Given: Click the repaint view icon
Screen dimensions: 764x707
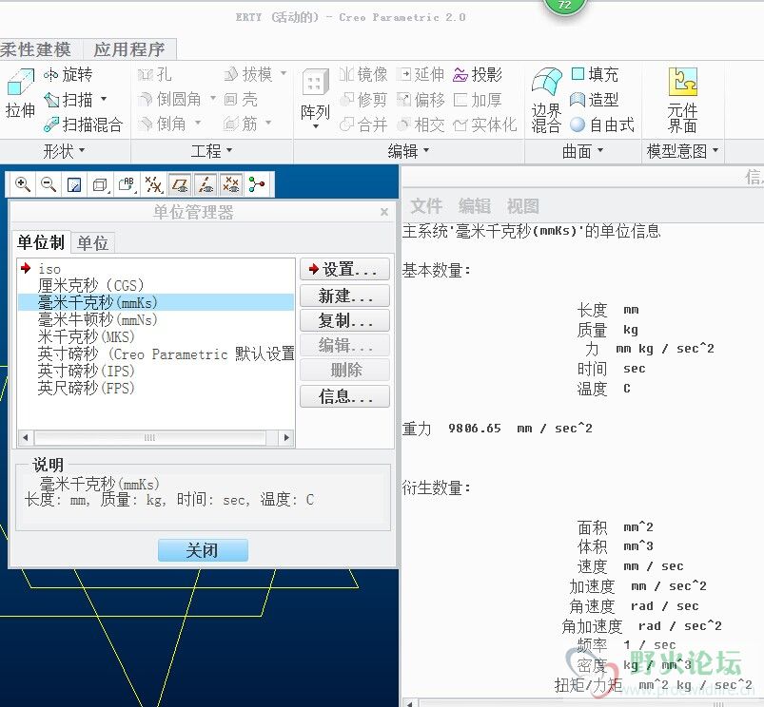Looking at the screenshot, I should [x=74, y=184].
